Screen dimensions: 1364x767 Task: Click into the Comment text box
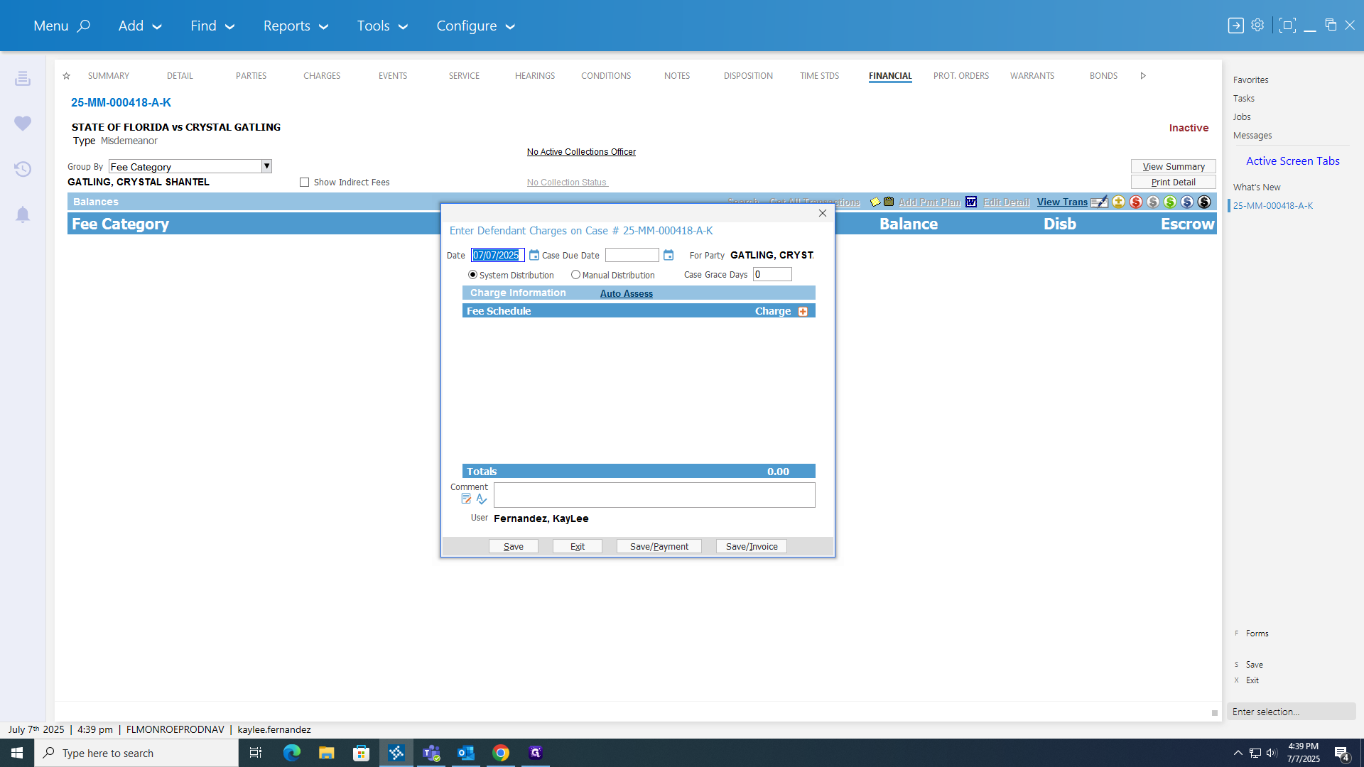point(654,495)
